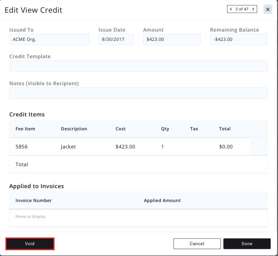Click the Cost column header
278x256 pixels.
point(121,129)
